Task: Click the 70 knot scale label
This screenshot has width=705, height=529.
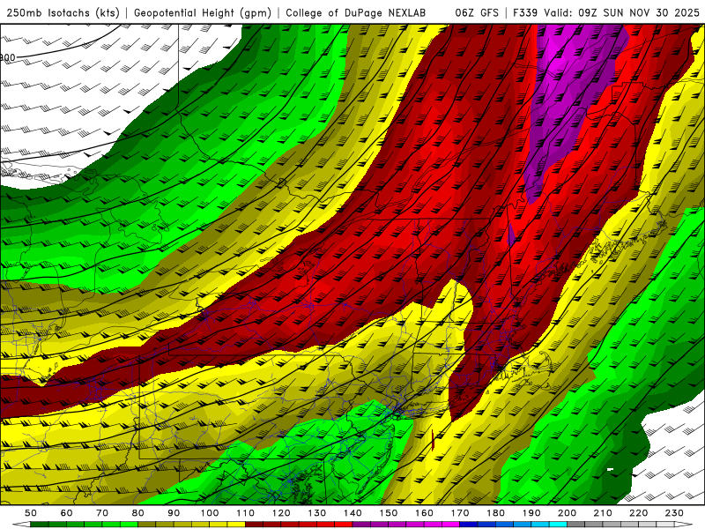Action: pyautogui.click(x=102, y=513)
